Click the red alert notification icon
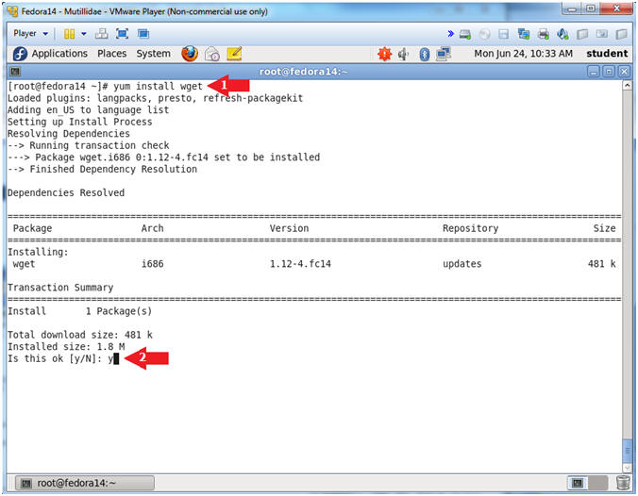 (x=384, y=54)
